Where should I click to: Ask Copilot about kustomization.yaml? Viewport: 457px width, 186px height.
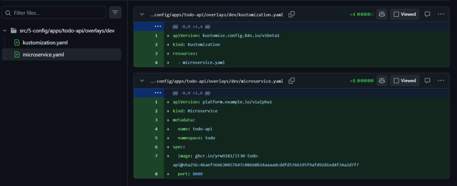(382, 14)
